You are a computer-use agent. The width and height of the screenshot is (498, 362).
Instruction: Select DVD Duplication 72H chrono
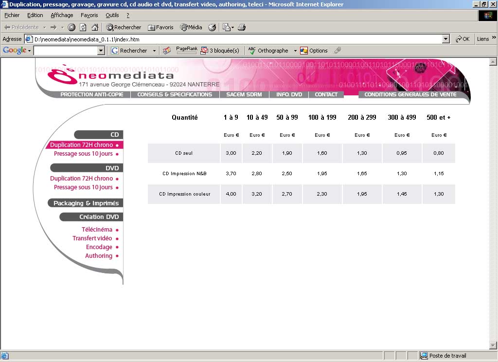click(x=84, y=178)
